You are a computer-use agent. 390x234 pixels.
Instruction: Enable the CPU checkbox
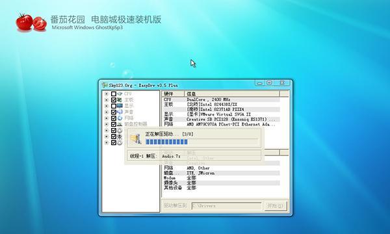(113, 94)
